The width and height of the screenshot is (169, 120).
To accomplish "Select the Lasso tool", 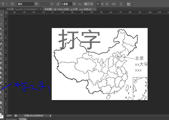I will click(x=1, y=24).
